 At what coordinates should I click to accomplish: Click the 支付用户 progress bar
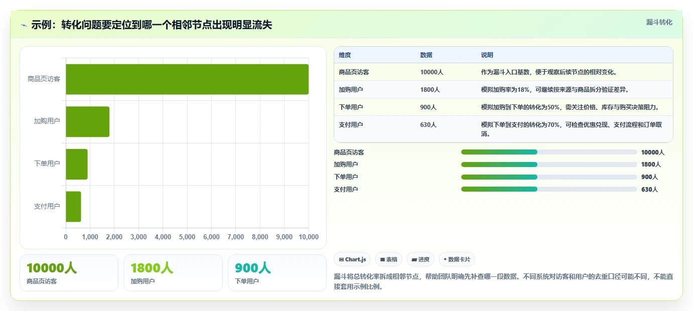point(549,189)
